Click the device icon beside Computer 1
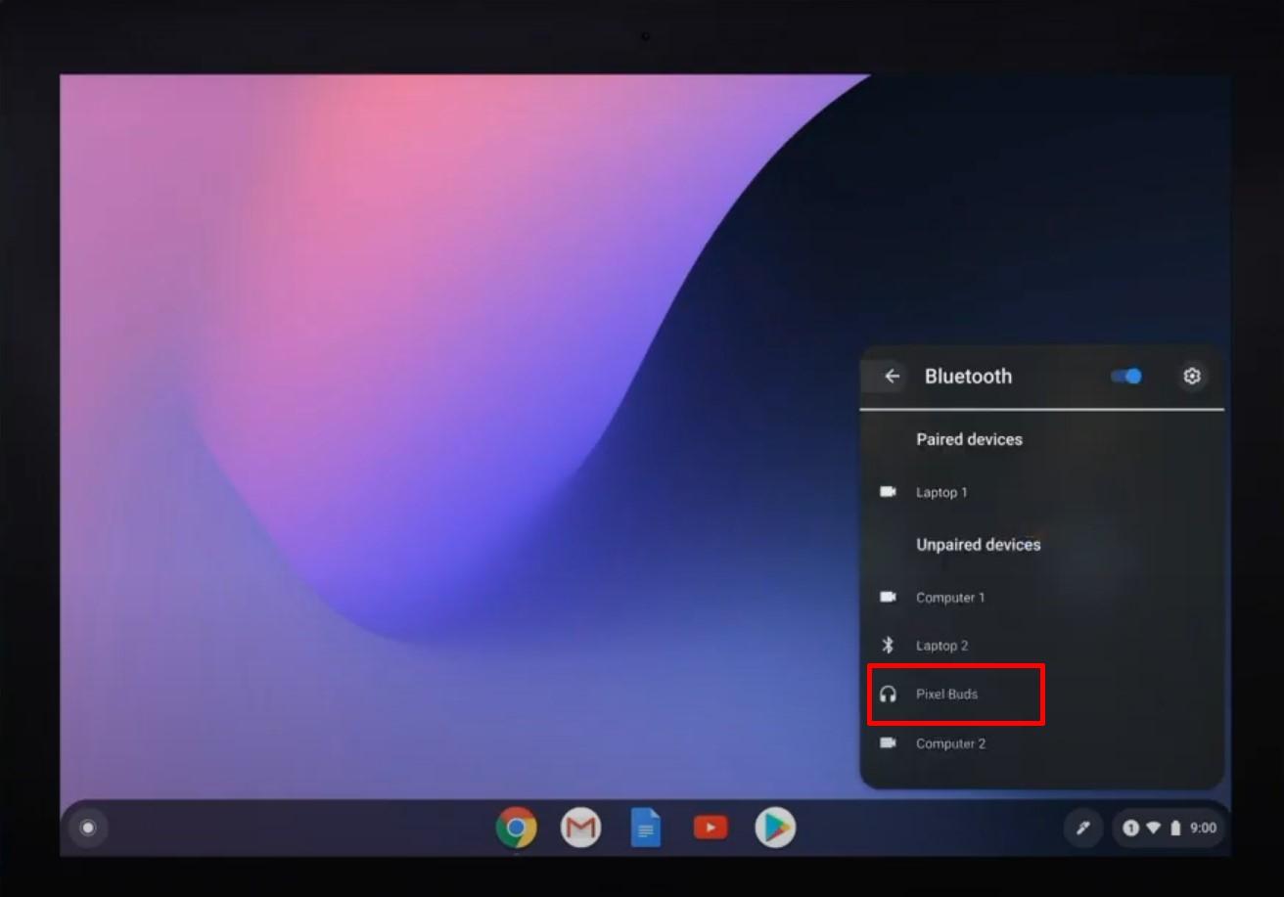This screenshot has height=897, width=1284. (888, 597)
